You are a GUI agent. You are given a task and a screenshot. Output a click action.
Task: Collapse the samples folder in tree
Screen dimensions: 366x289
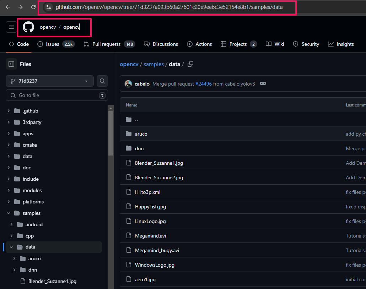tap(9, 213)
